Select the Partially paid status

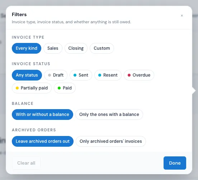point(32,88)
